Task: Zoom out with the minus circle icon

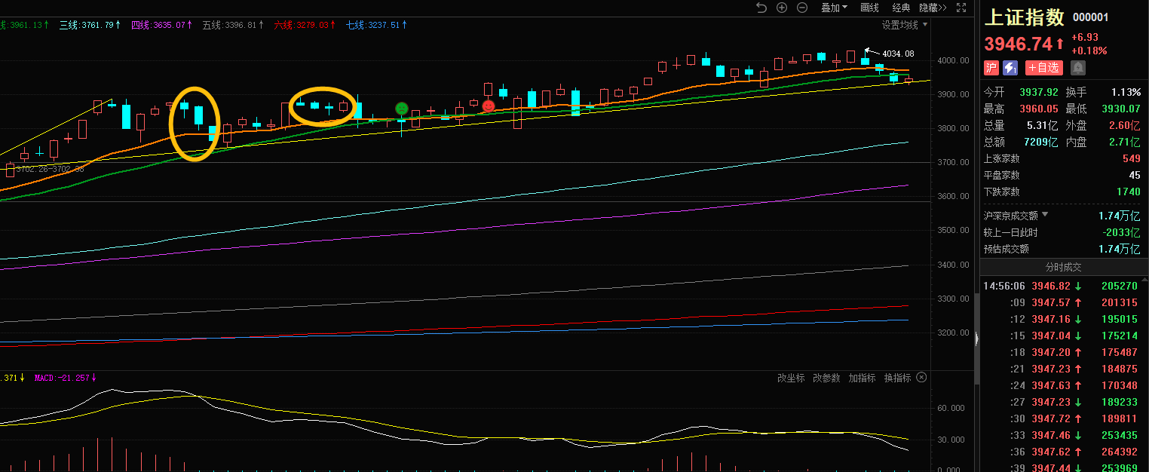Action: tap(802, 8)
